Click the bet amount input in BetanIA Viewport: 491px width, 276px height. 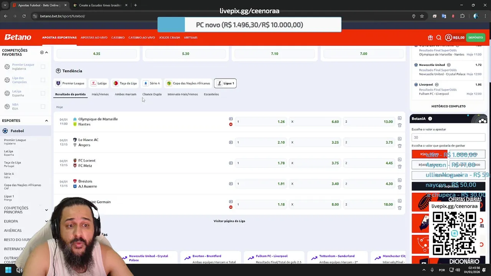pos(448,137)
